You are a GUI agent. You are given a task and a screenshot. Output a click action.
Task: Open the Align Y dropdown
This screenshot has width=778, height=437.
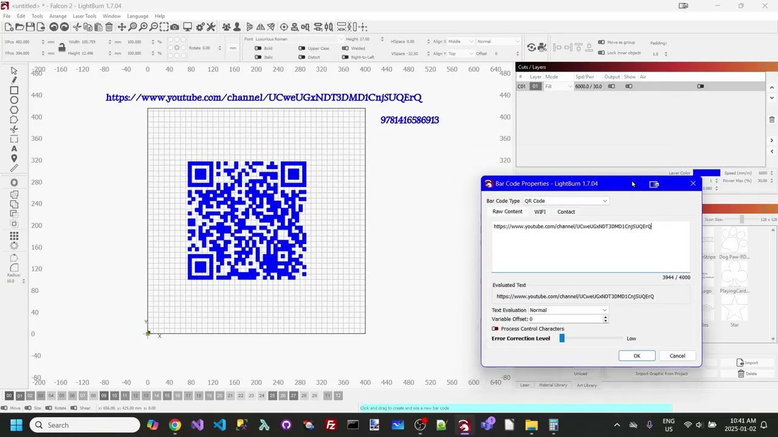[461, 53]
